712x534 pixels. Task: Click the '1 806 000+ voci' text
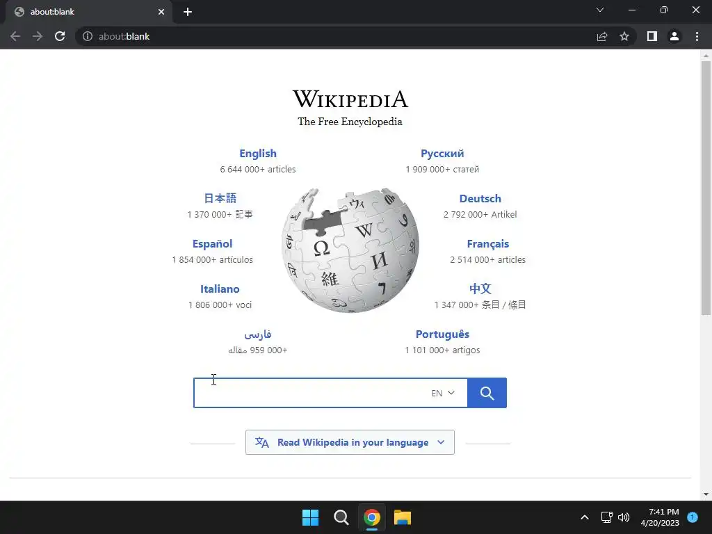[220, 305]
